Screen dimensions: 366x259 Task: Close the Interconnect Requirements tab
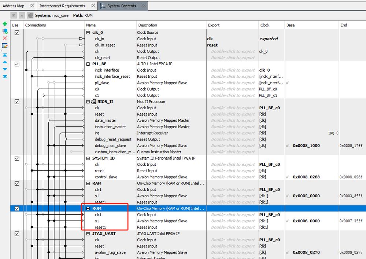pyautogui.click(x=93, y=6)
